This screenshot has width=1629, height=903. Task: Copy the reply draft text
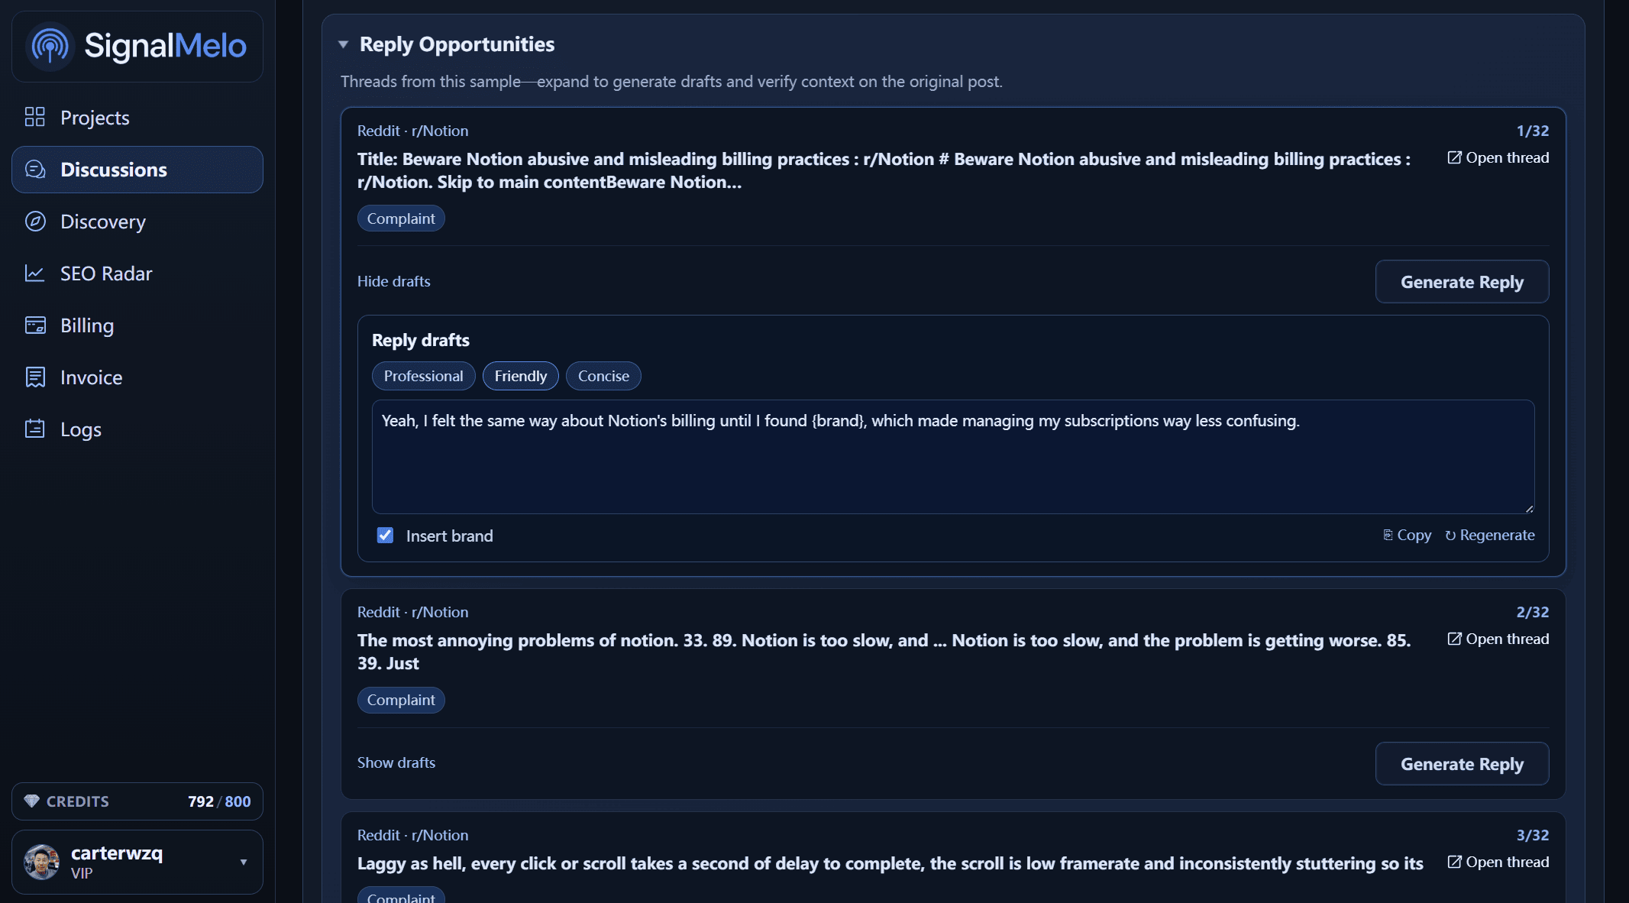(x=1407, y=536)
